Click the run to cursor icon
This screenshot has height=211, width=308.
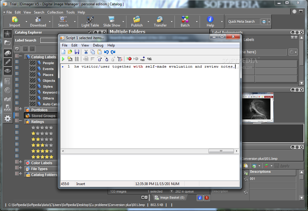tap(120, 59)
